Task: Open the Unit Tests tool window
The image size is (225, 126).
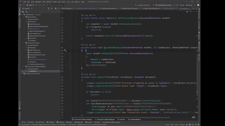Action: [x=40, y=122]
